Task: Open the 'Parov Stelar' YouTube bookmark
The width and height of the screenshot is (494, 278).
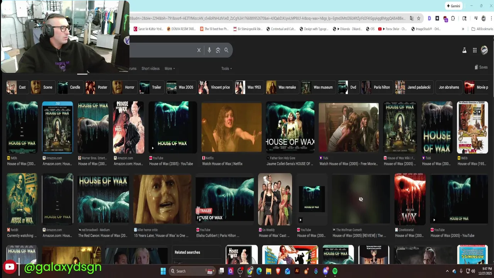Action: point(392,29)
